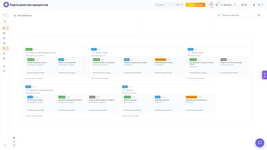Open the hierarchy chart sidebar icon
This screenshot has height=150, width=267.
click(4, 28)
